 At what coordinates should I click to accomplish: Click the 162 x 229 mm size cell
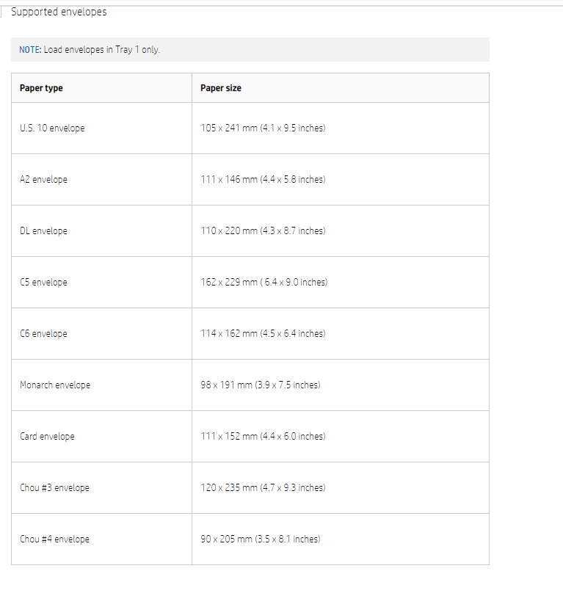(x=264, y=283)
